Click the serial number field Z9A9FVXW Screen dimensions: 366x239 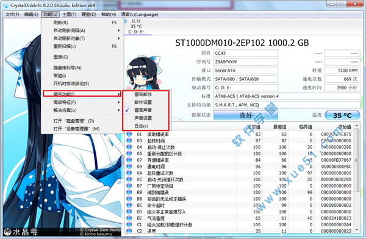pos(246,62)
